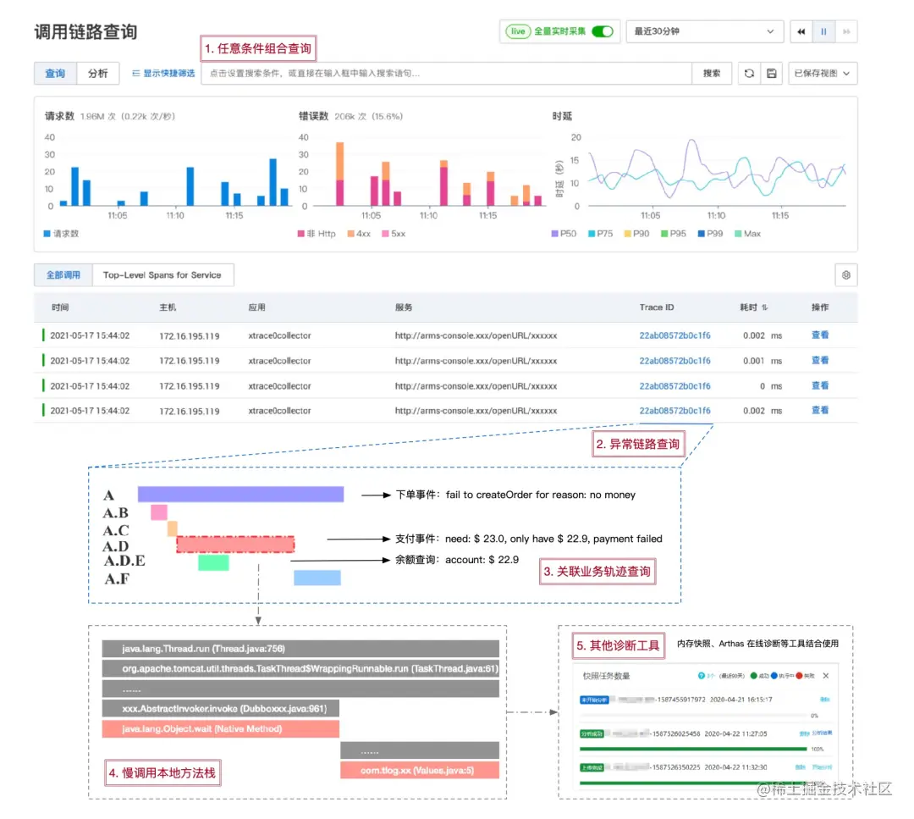Click the xxx.AbstractInvoker.invoke stack frame

click(x=220, y=709)
